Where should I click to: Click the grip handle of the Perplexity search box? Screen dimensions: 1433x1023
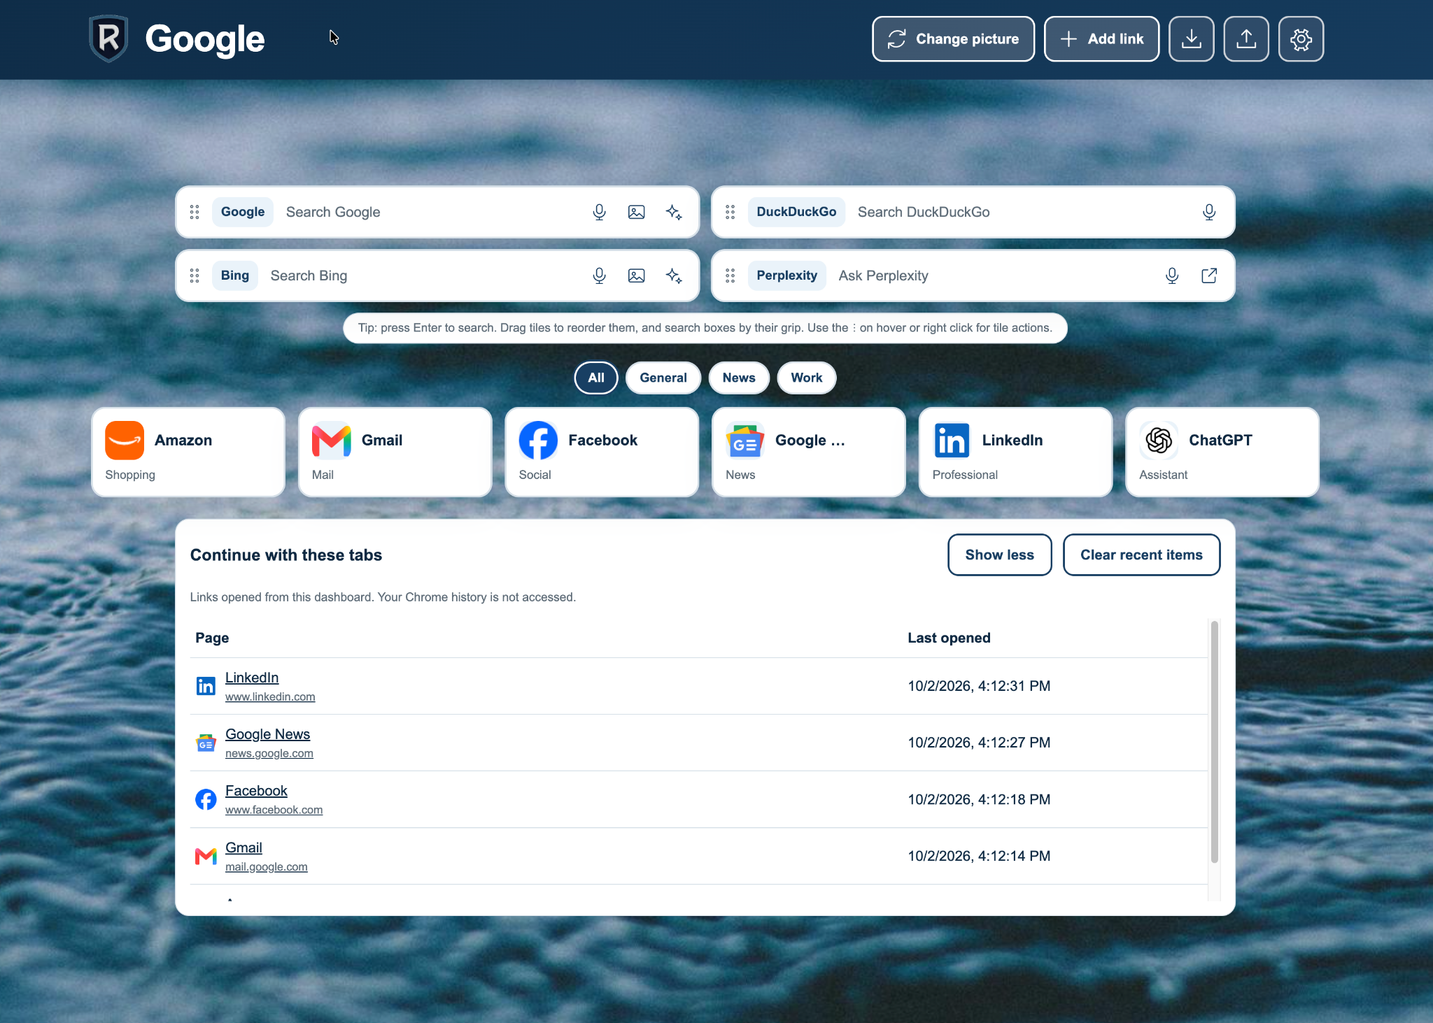click(x=730, y=276)
